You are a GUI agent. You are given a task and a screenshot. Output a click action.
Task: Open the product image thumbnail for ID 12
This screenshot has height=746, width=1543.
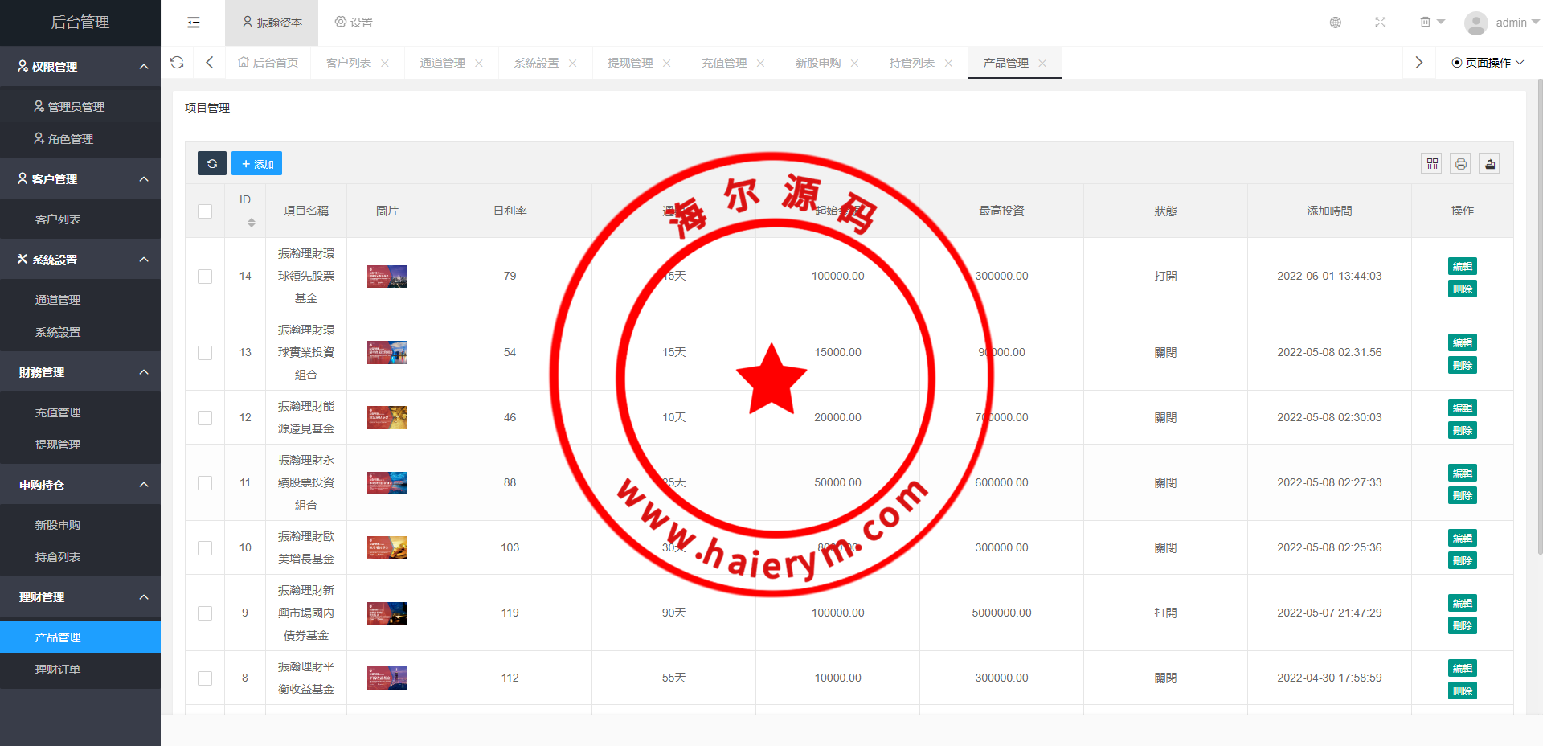[387, 418]
